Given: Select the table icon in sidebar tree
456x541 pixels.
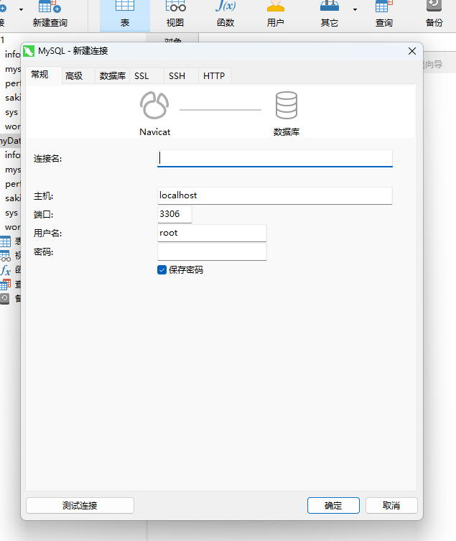Looking at the screenshot, I should pos(5,241).
